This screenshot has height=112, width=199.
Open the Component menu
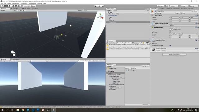[x=24, y=3]
